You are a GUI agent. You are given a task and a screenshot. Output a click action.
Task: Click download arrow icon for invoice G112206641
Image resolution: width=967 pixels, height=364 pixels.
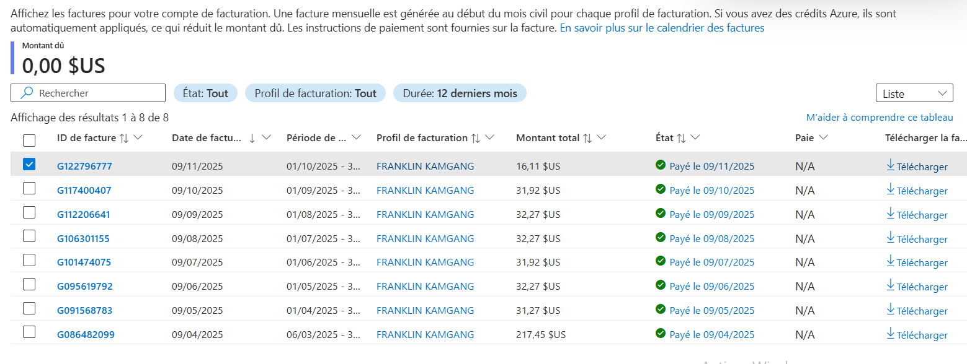[891, 214]
